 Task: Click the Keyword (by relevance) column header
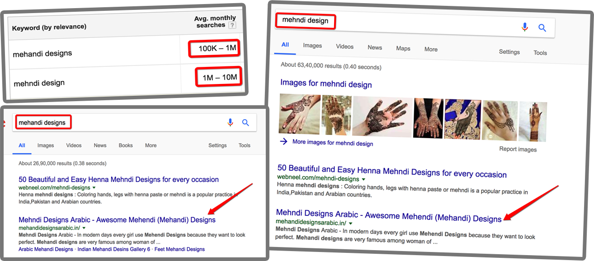(x=49, y=28)
